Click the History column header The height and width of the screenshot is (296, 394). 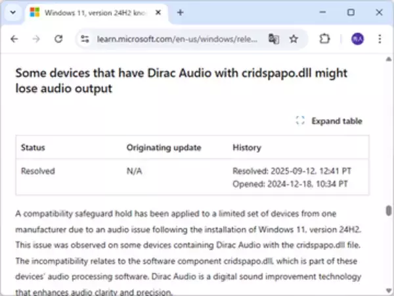[247, 147]
